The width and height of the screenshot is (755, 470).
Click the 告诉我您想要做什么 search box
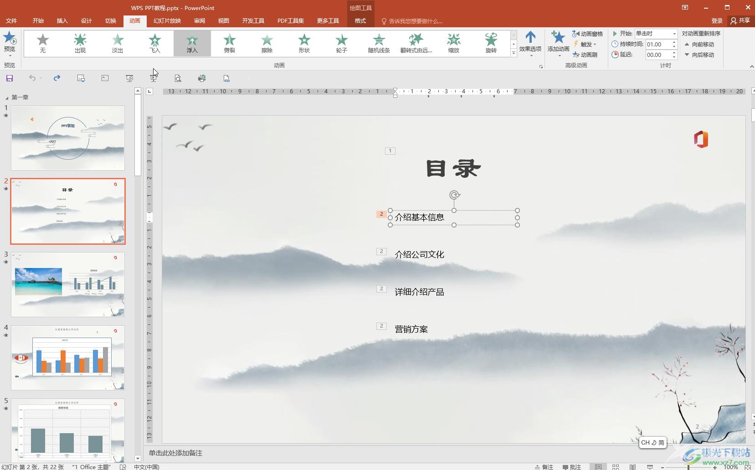tap(412, 21)
